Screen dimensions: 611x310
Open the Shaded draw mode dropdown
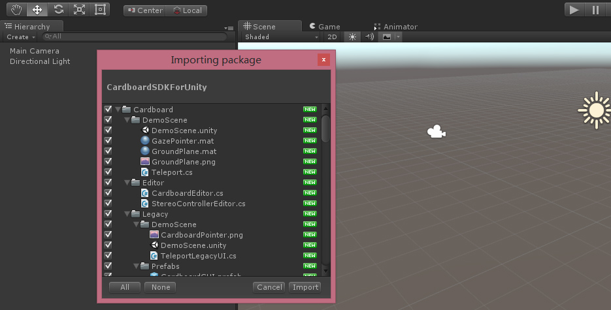[280, 37]
